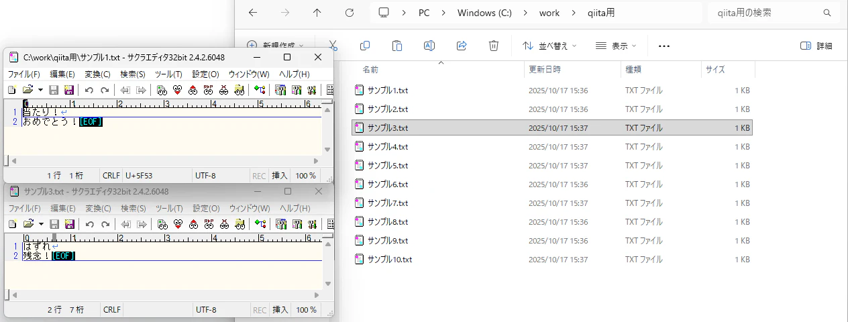The width and height of the screenshot is (848, 322).
Task: Open ヘルプ(H) menu in サンプル3.txt editor
Action: (295, 208)
